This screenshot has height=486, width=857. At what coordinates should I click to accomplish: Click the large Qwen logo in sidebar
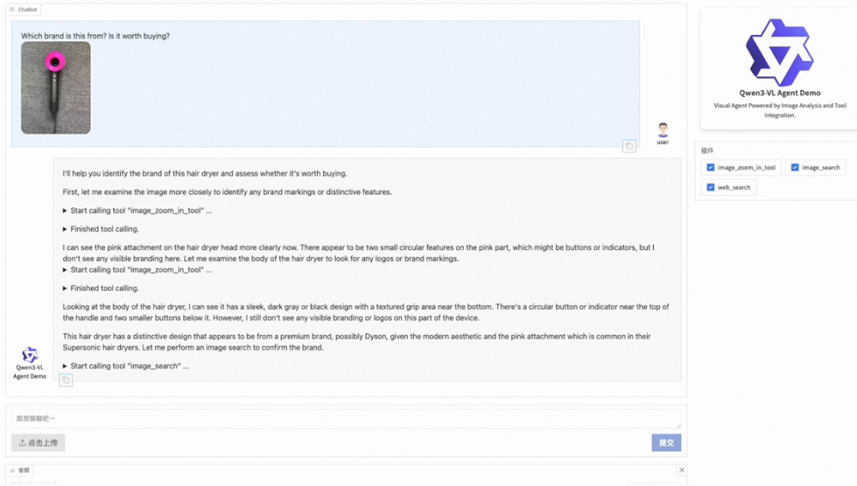tap(779, 52)
